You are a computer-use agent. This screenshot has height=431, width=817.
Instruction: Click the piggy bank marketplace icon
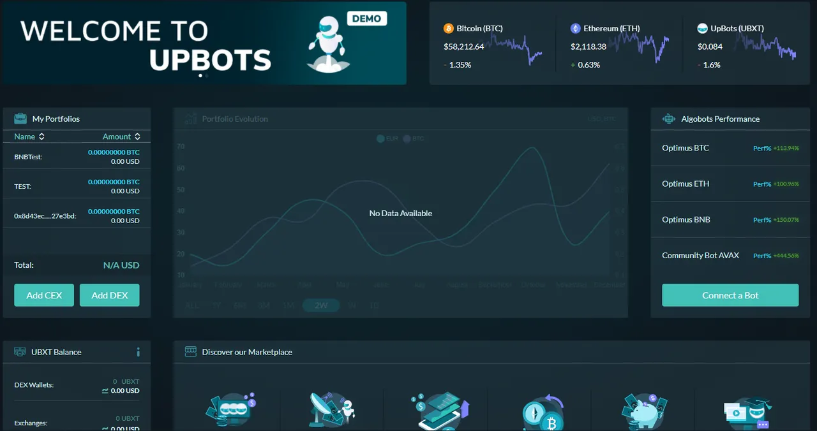[x=643, y=411]
